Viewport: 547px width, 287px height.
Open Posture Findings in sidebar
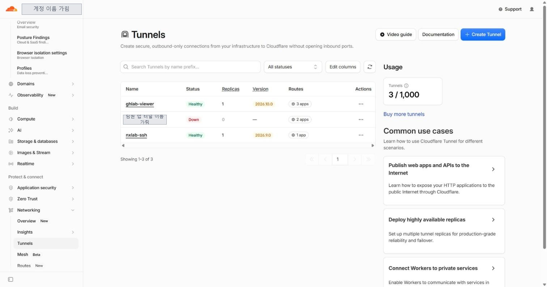click(x=33, y=39)
